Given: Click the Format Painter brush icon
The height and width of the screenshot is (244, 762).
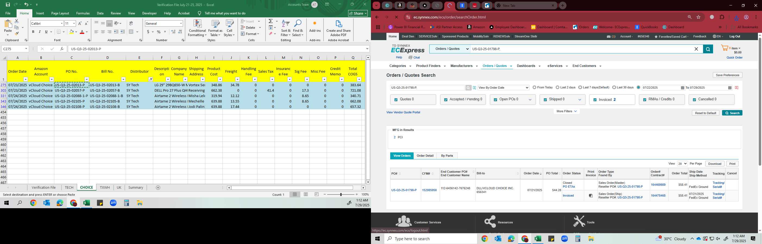Looking at the screenshot, I should click(x=17, y=33).
